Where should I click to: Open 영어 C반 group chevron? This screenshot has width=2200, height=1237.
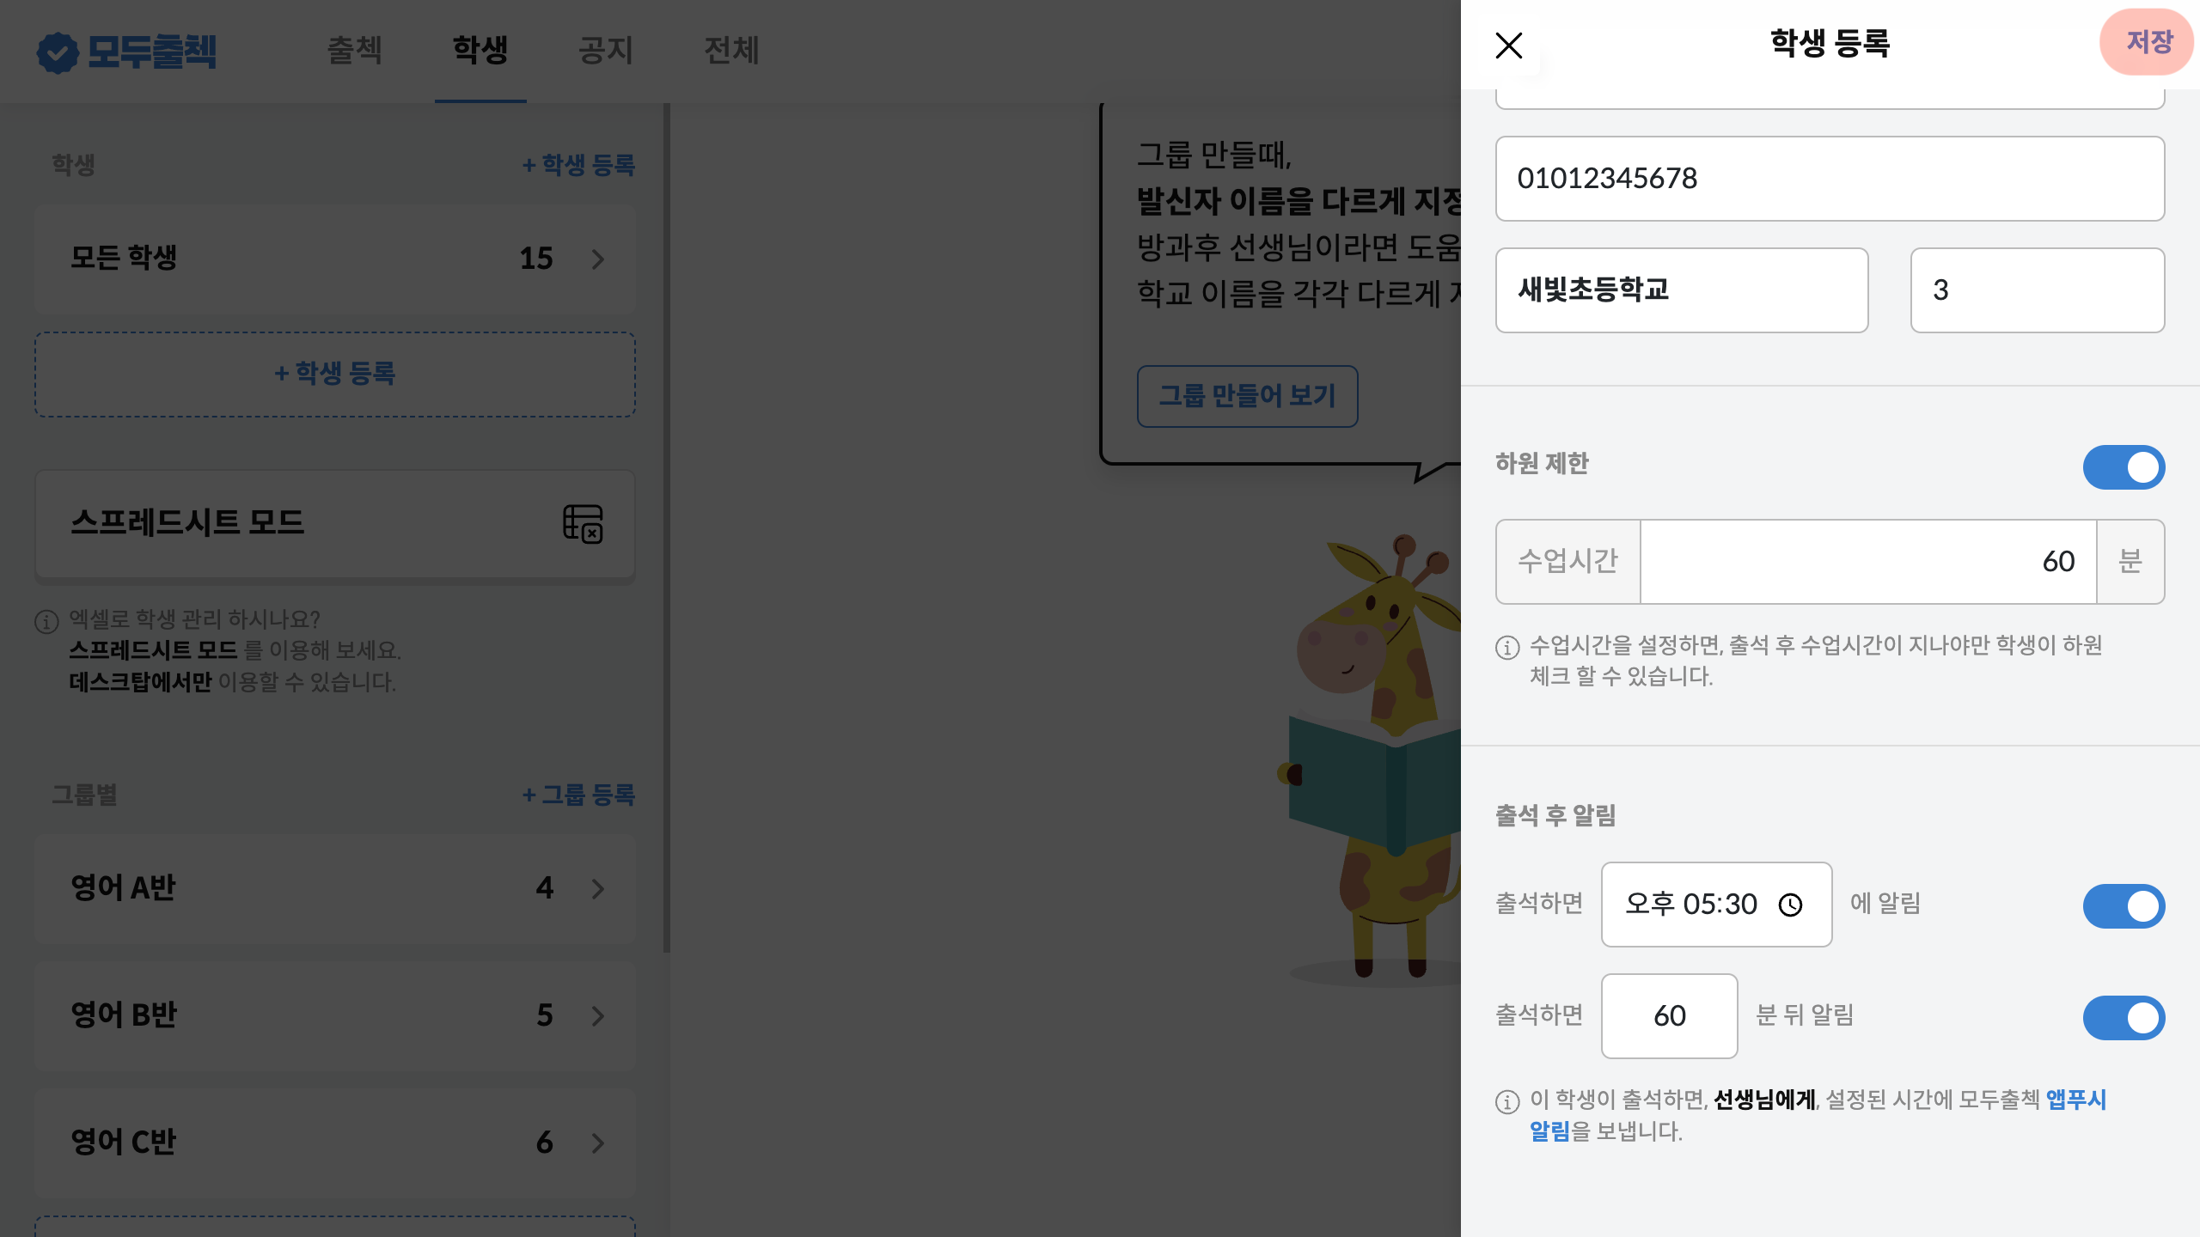click(598, 1143)
